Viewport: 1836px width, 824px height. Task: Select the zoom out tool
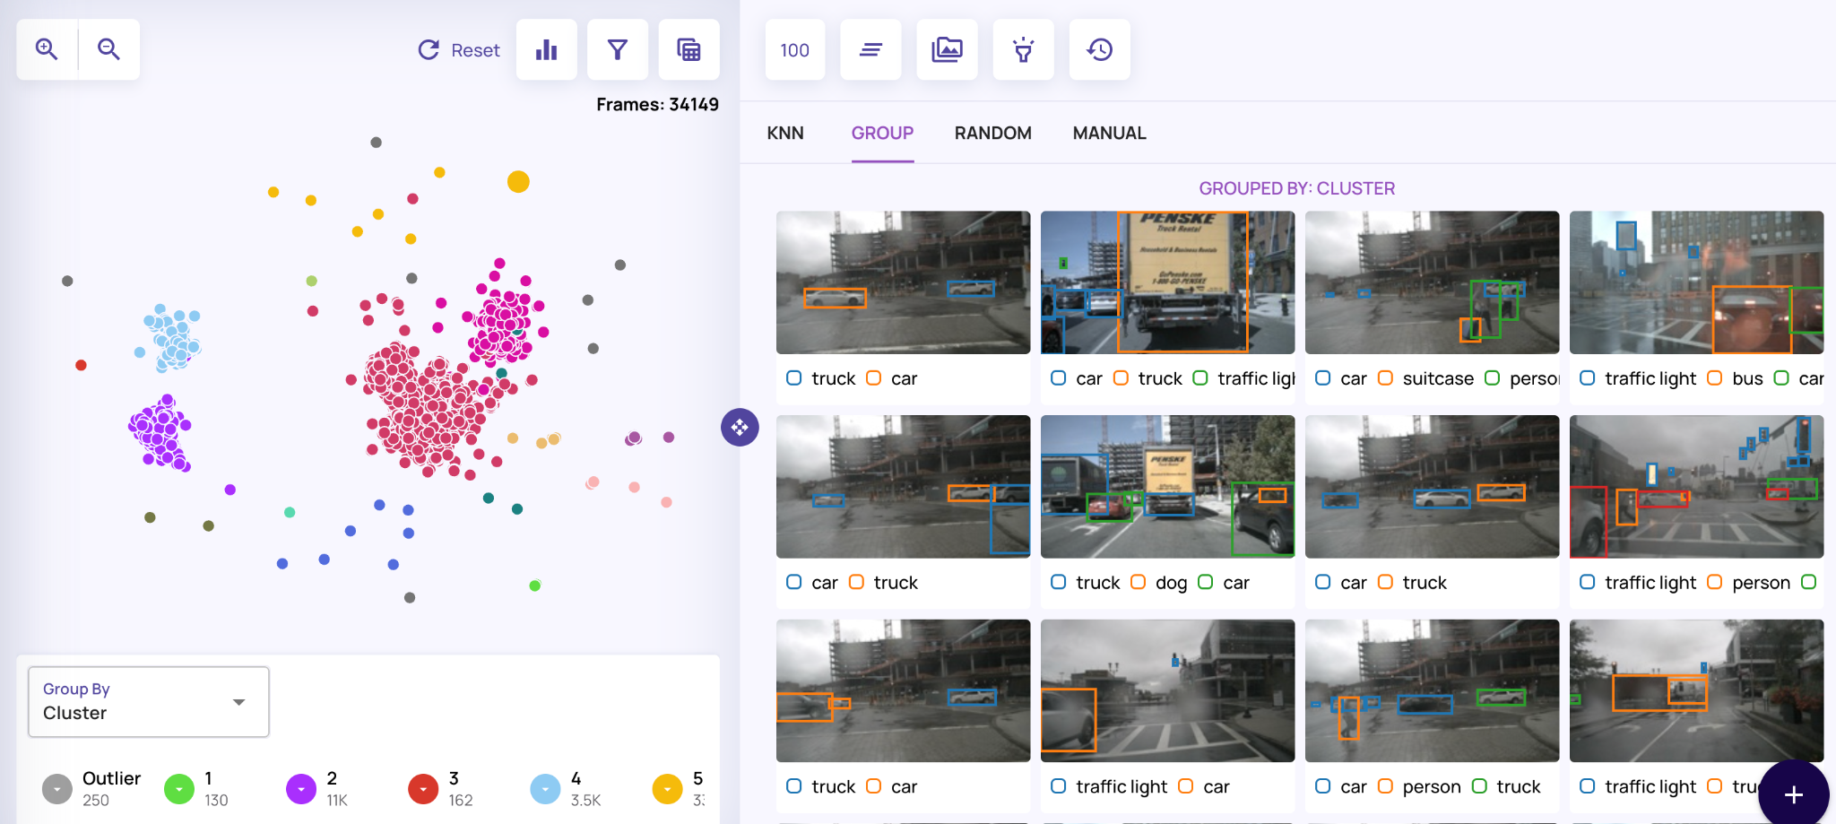pos(109,49)
